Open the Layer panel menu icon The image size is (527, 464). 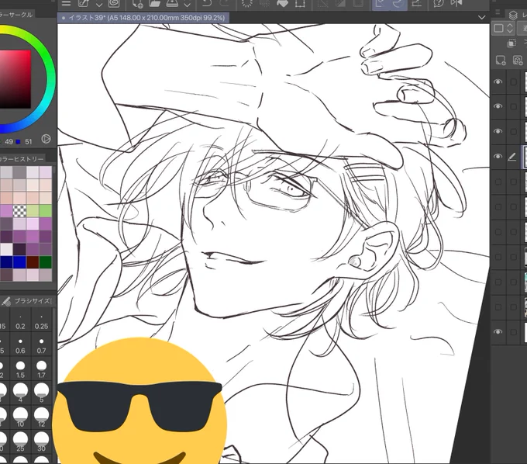pyautogui.click(x=498, y=12)
